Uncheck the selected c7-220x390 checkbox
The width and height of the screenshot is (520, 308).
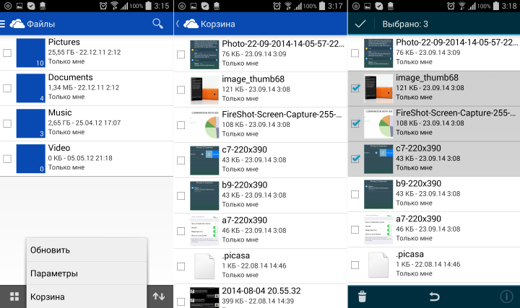pyautogui.click(x=355, y=159)
